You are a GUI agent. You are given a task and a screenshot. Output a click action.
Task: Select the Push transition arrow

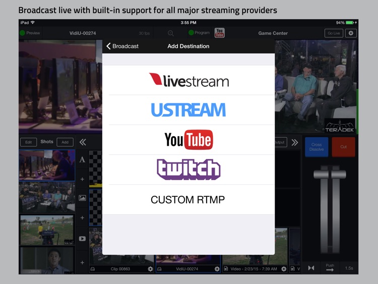point(330,267)
